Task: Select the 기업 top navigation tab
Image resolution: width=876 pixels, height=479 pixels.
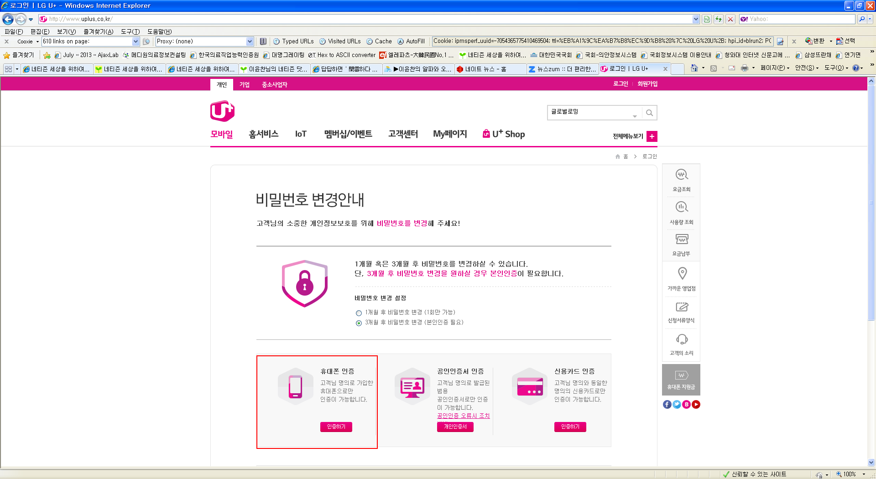Action: coord(245,84)
